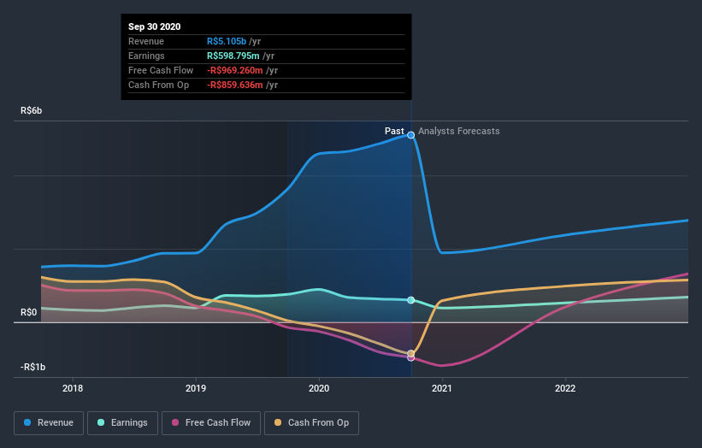The height and width of the screenshot is (448, 702).
Task: Click the R$5.105b revenue value in tooltip
Action: tap(227, 41)
